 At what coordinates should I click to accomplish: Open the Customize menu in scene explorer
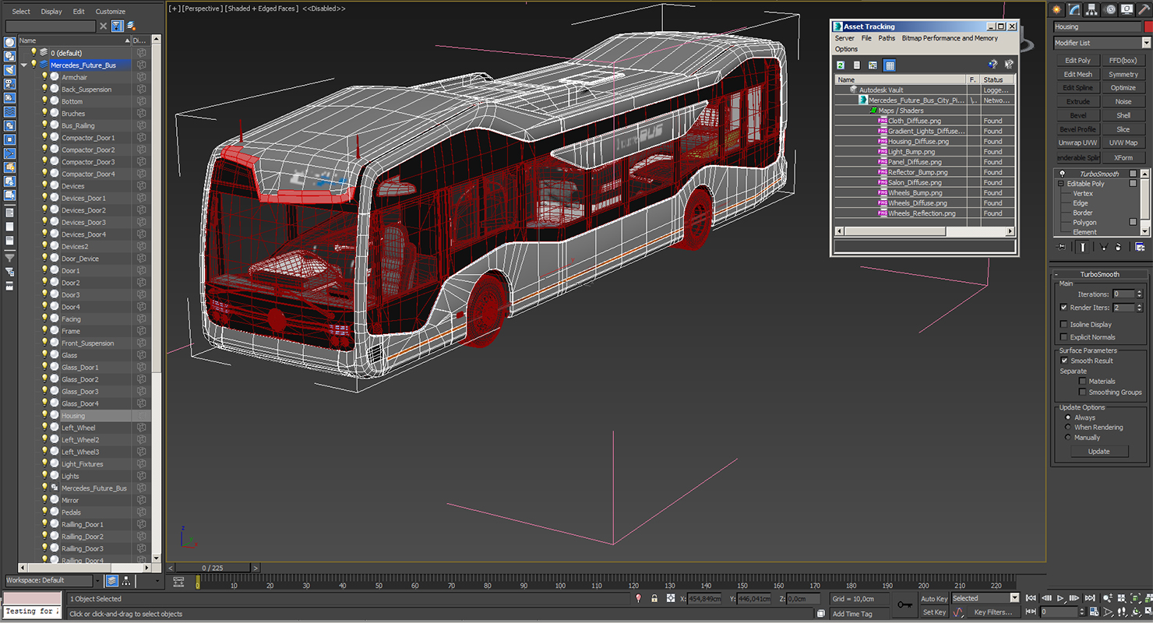111,12
